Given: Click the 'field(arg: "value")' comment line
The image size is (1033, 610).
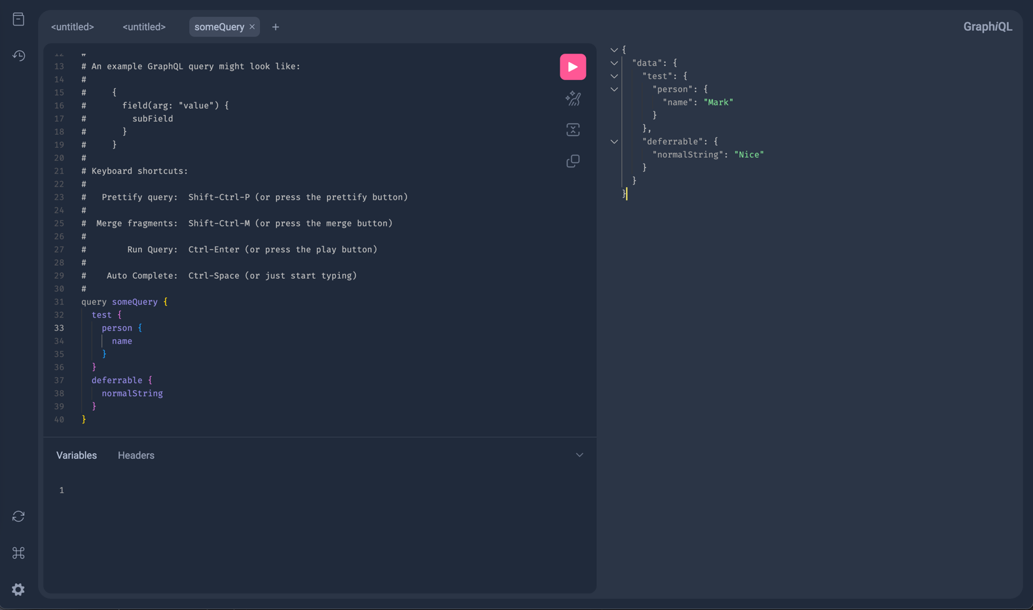Looking at the screenshot, I should [155, 105].
